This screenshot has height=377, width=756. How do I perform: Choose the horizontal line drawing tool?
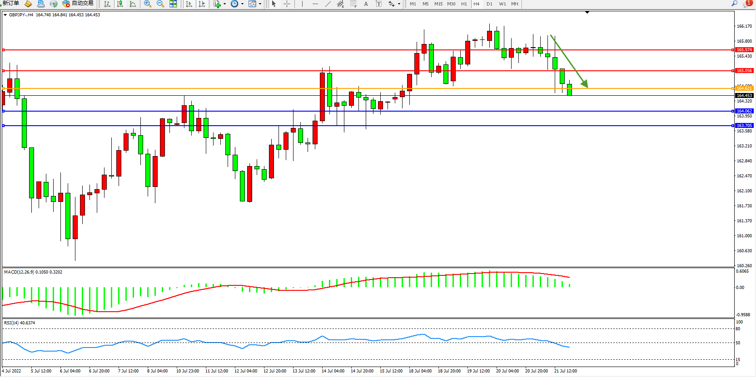coord(315,4)
